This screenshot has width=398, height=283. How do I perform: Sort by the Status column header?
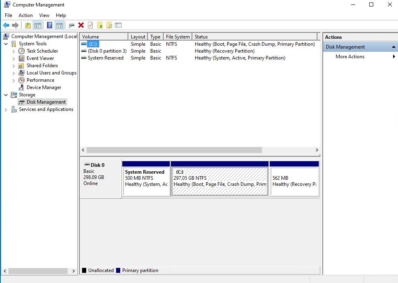(x=255, y=36)
